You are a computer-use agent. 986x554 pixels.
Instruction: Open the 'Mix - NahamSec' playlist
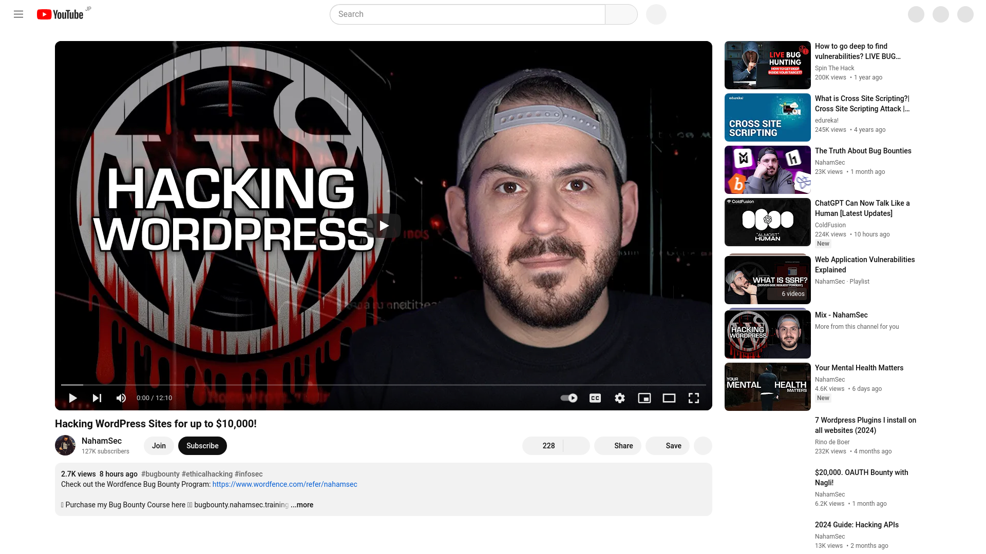pyautogui.click(x=841, y=315)
